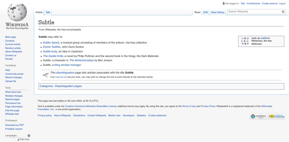
Task: Click the Wikimedia project badge
Action: pyautogui.click(x=259, y=116)
